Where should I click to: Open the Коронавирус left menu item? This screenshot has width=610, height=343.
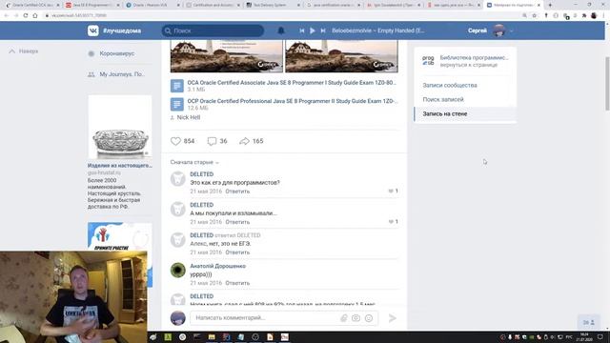[116, 53]
